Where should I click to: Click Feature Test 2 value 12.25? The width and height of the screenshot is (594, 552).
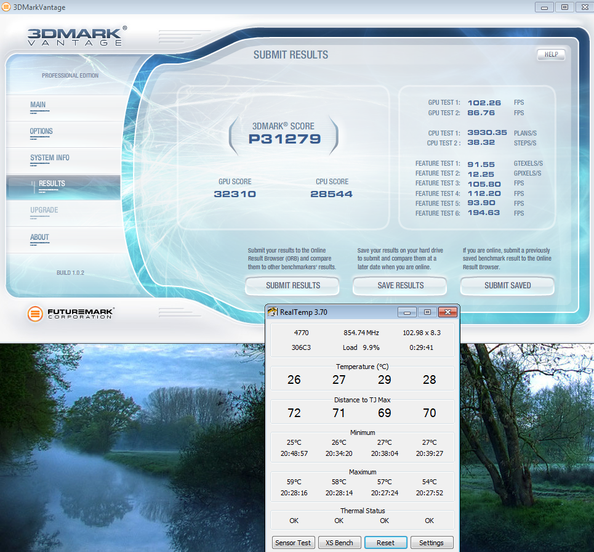(x=481, y=174)
